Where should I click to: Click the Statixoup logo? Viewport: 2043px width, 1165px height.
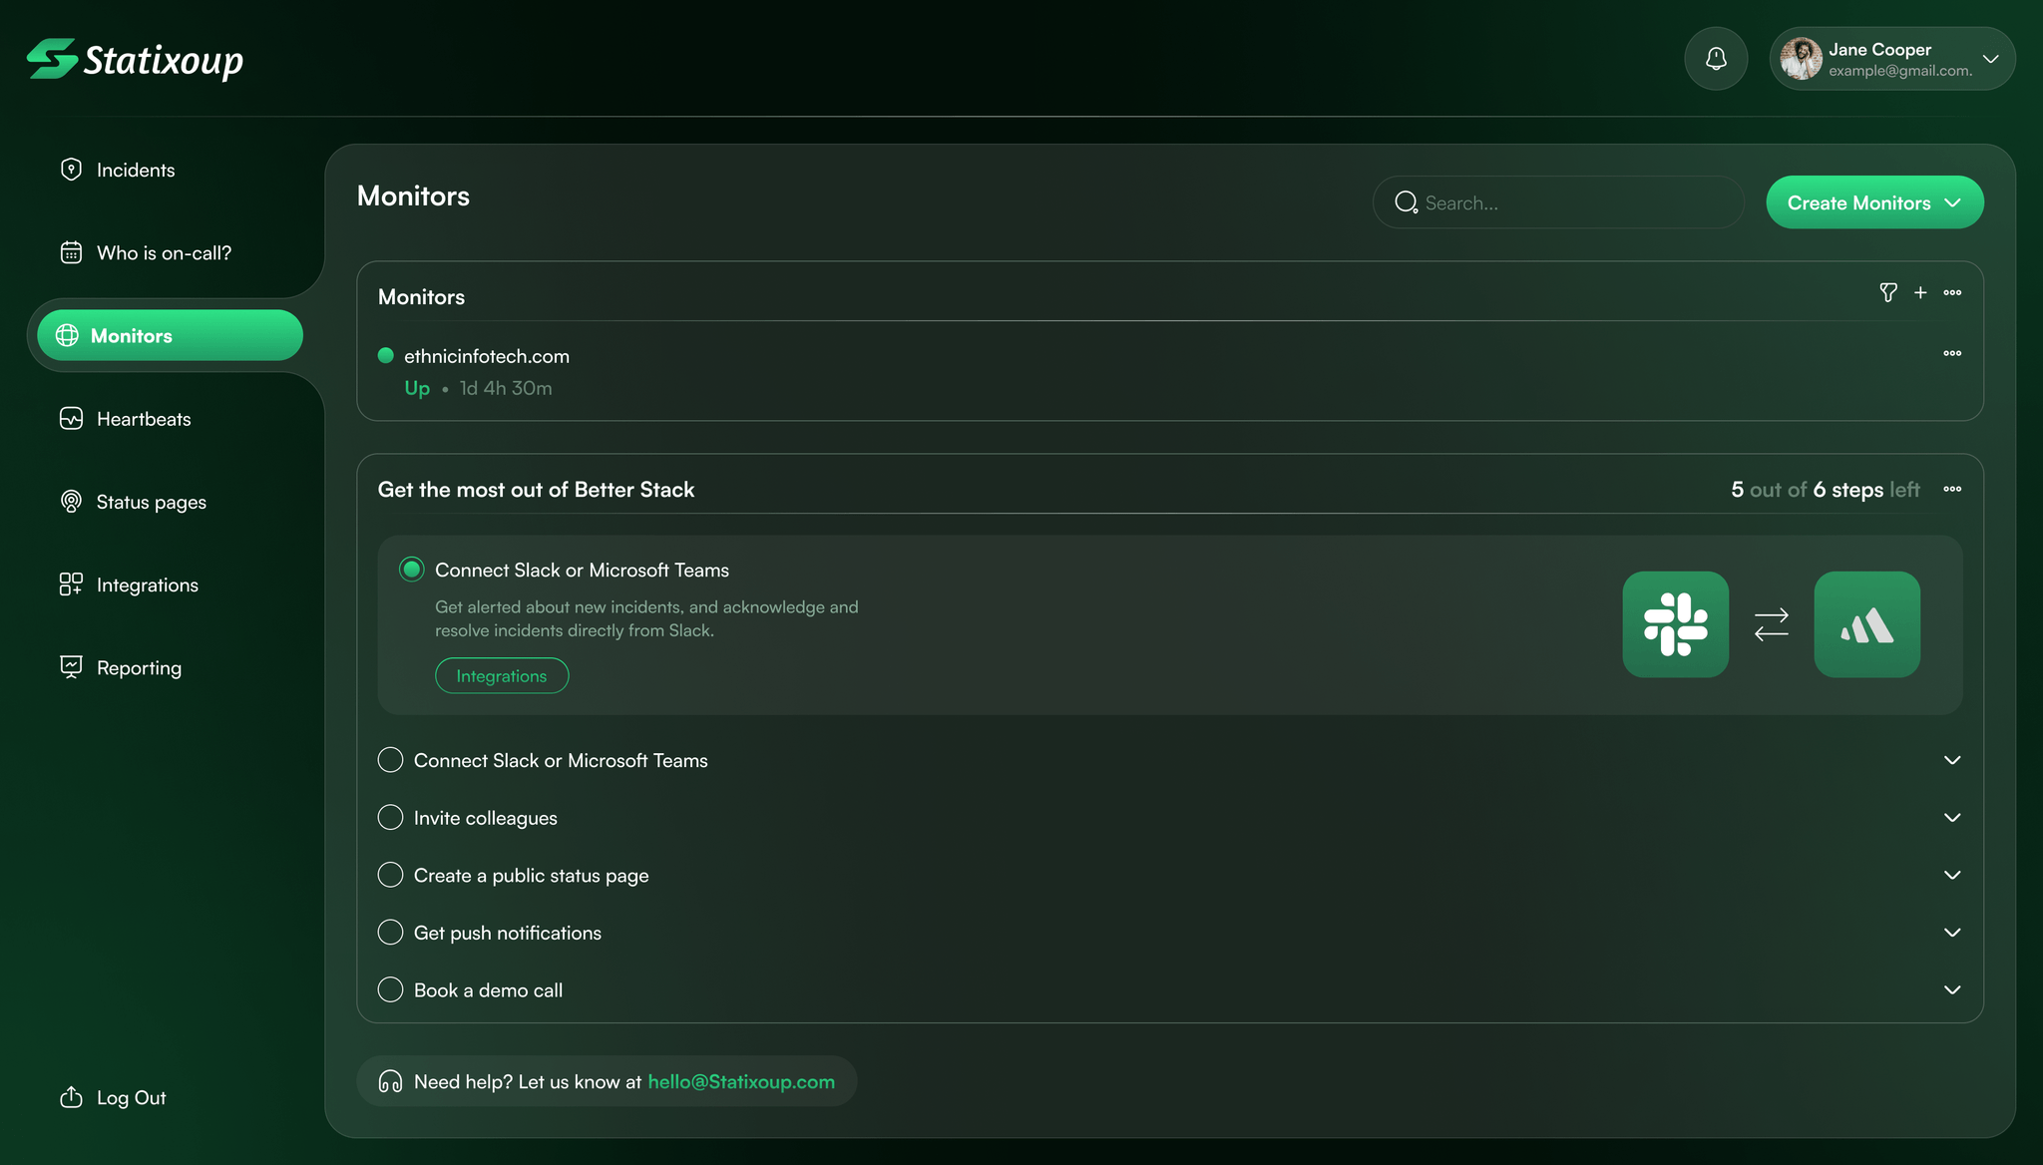click(135, 60)
